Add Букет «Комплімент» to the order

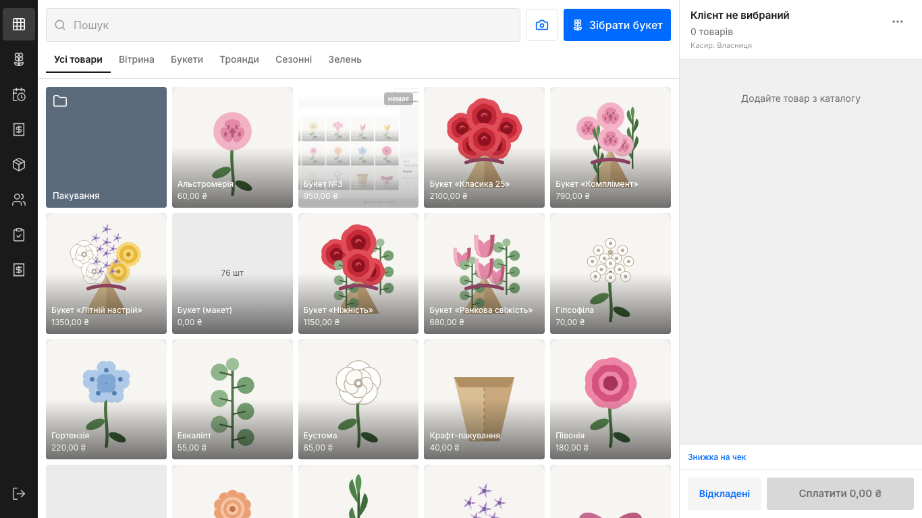[x=610, y=147]
